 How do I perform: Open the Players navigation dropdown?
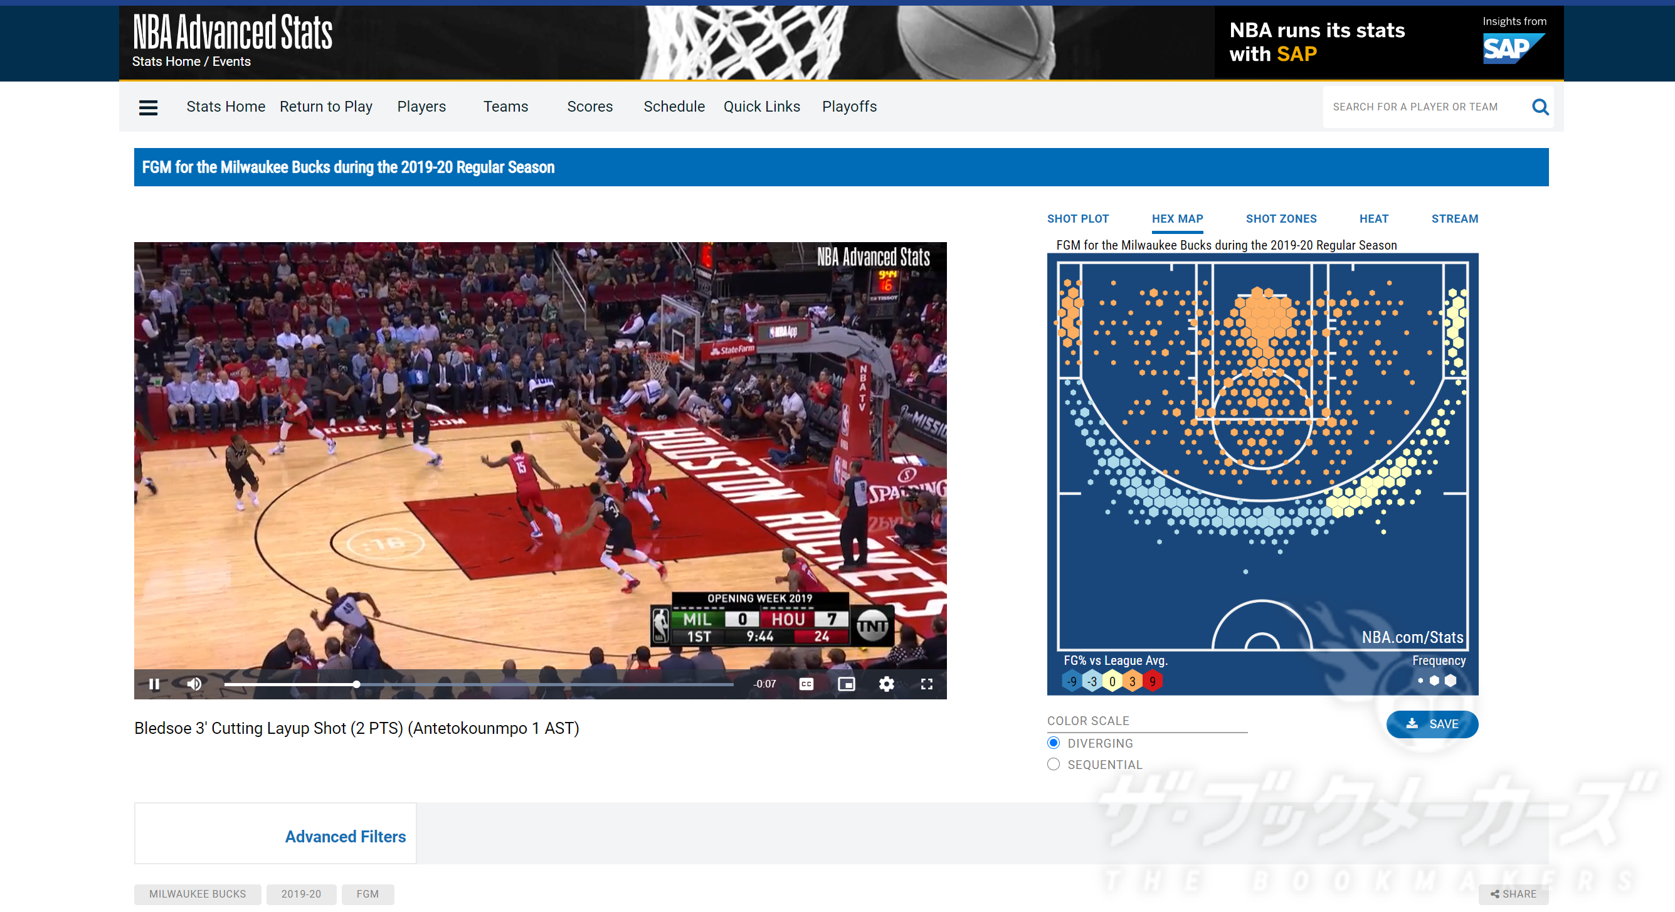(x=421, y=106)
